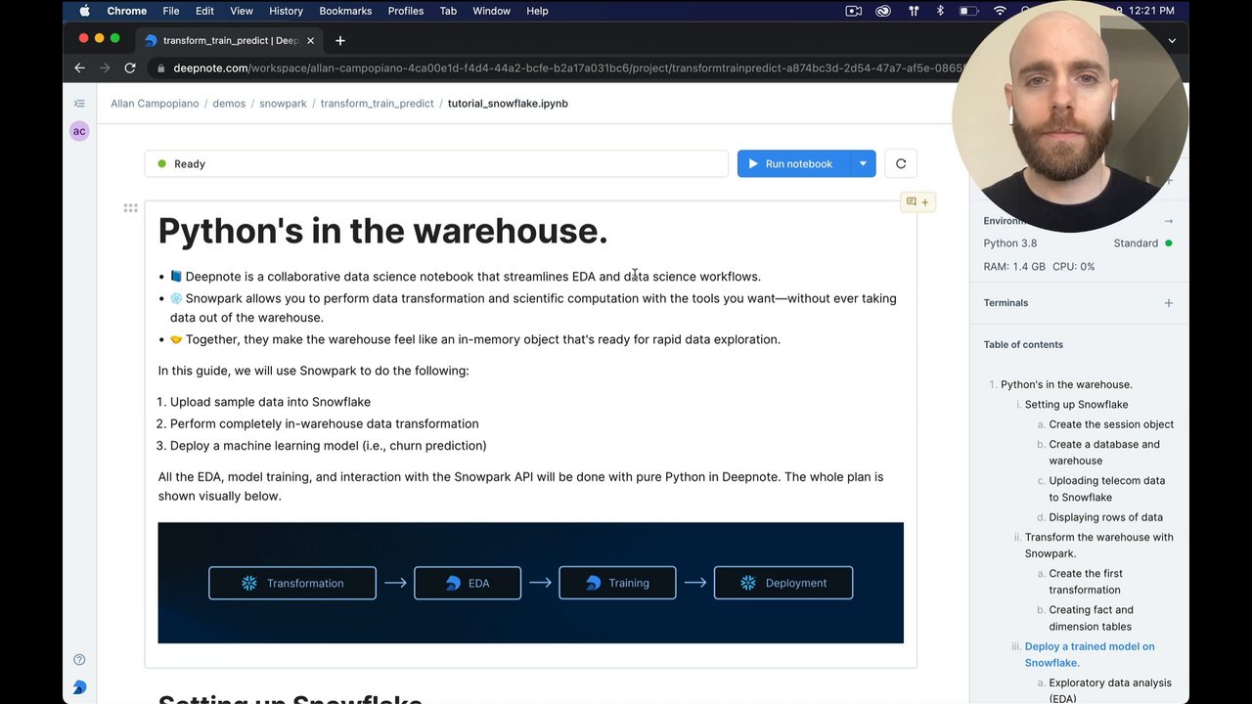Open the History menu
Viewport: 1252px width, 704px height.
tap(286, 11)
